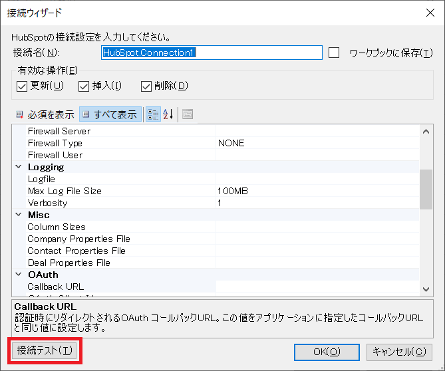
Task: Show required properties with 必須を表示
Action: [x=45, y=114]
